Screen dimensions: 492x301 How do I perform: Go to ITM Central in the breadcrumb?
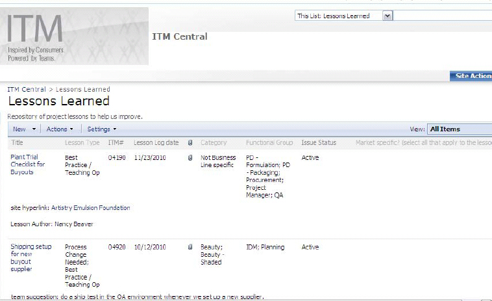(x=27, y=89)
